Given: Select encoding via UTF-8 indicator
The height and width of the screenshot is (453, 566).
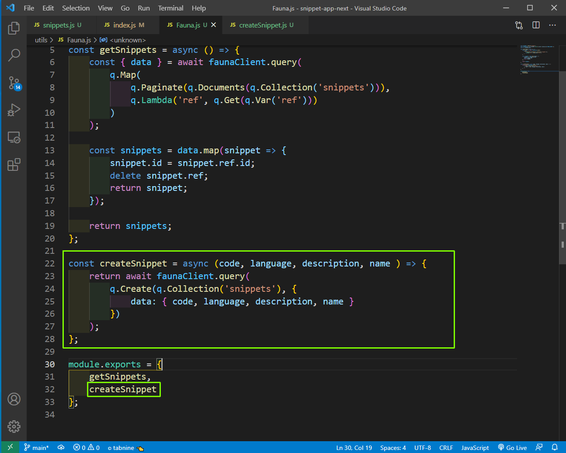Looking at the screenshot, I should pyautogui.click(x=423, y=447).
